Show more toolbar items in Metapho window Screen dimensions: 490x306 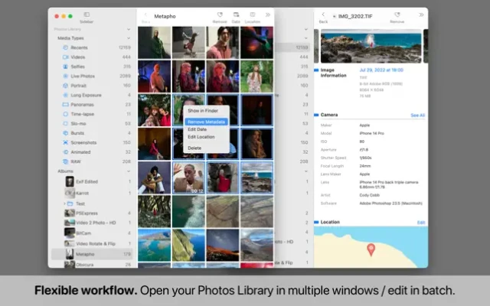click(x=268, y=15)
